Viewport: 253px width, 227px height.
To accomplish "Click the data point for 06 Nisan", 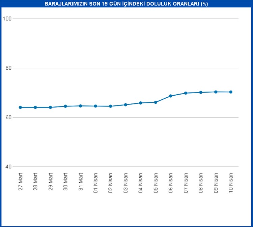I will (171, 96).
